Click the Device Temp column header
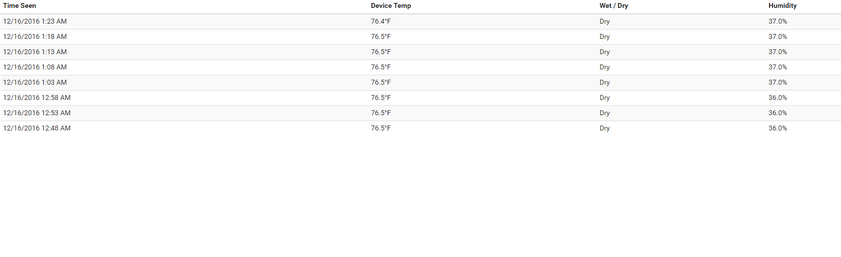841x257 pixels. [391, 6]
